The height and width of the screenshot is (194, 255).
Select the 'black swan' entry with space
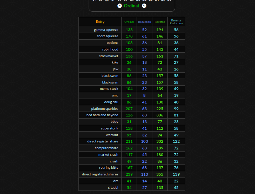[110, 76]
